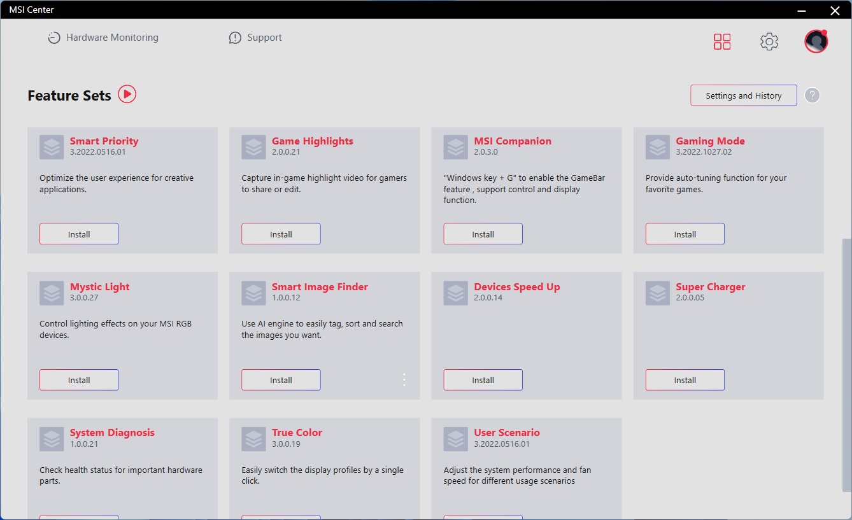852x520 pixels.
Task: Click the Smart Priority stack icon
Action: coord(52,147)
